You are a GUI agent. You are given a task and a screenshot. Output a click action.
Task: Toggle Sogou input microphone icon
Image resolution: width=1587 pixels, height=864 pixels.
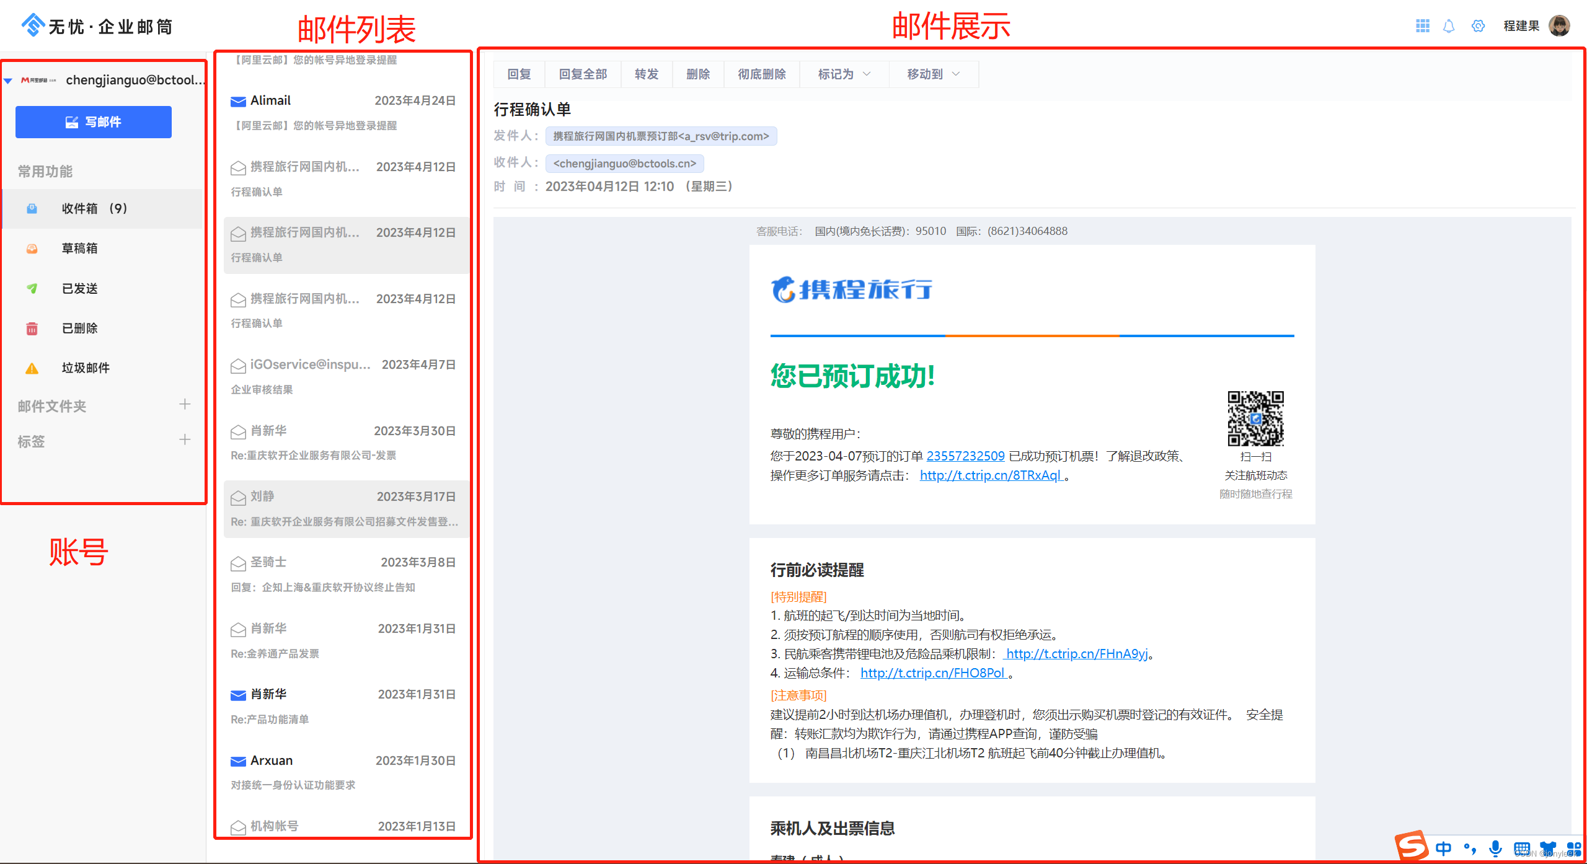click(1495, 848)
